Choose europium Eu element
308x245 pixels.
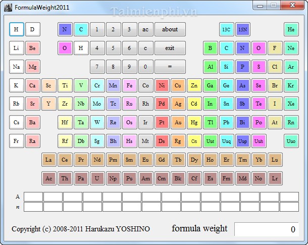[145, 160]
